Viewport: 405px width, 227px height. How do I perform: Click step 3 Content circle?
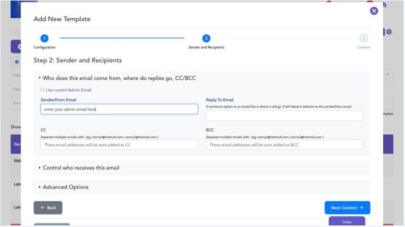tap(364, 38)
